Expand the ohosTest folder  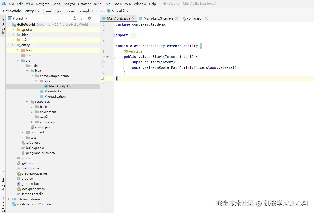pos(22,132)
